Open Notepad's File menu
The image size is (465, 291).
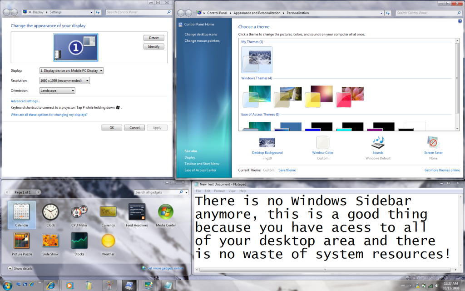(x=198, y=191)
